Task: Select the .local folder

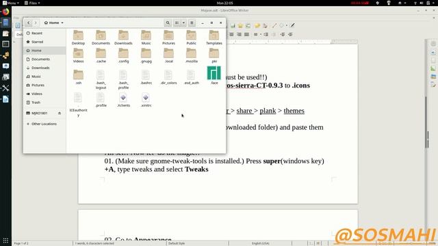Action: [168, 55]
